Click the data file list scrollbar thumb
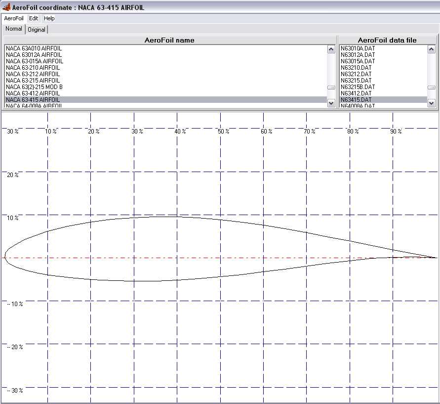 [431, 88]
